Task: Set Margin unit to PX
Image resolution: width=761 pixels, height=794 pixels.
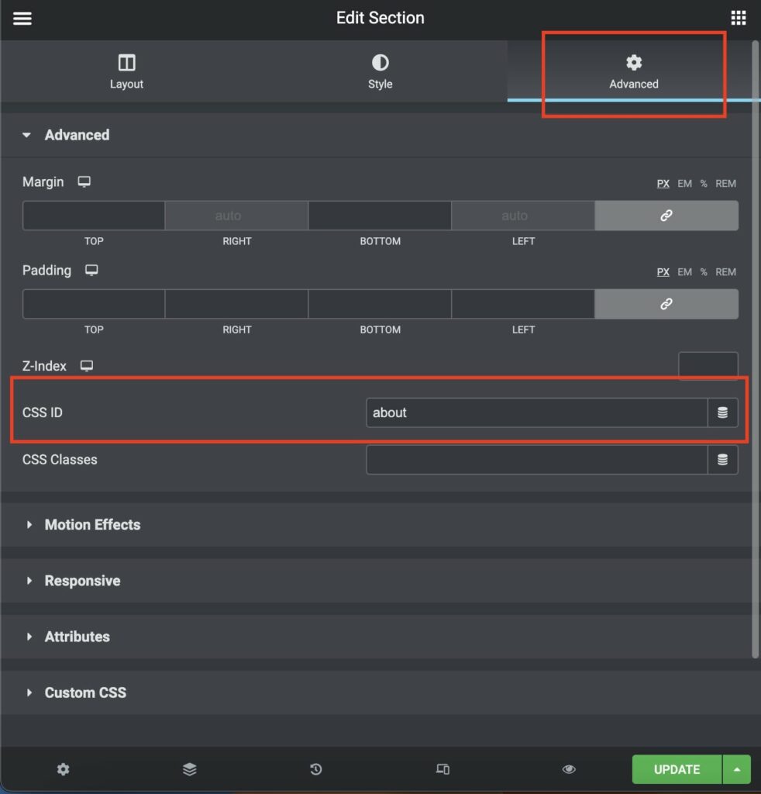Action: coord(663,183)
